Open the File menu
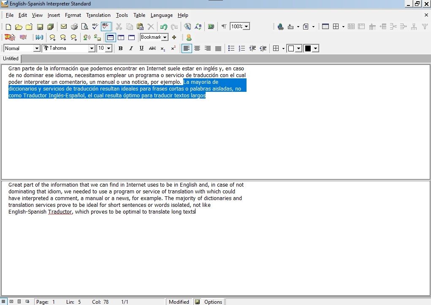 coord(10,15)
